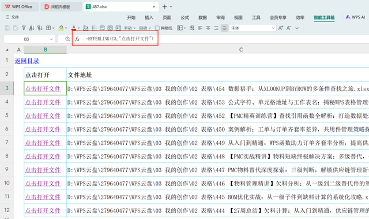
Task: Apply the red font color A
Action: point(74,28)
